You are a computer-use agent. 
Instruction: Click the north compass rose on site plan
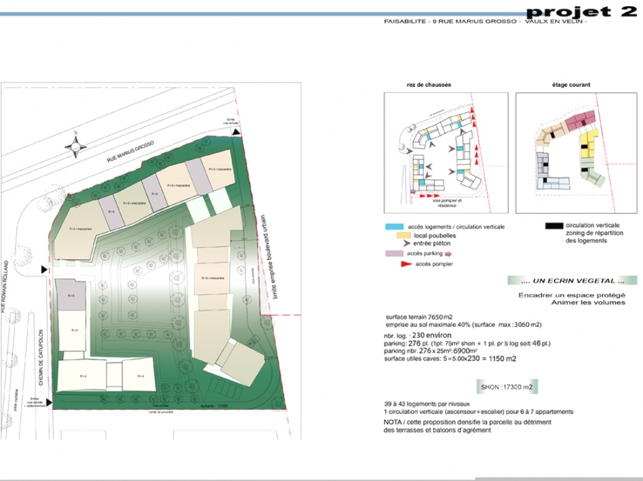[75, 146]
